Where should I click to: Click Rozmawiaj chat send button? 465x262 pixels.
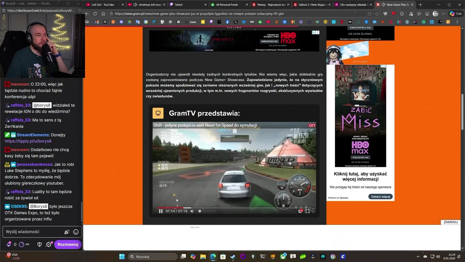tap(68, 245)
